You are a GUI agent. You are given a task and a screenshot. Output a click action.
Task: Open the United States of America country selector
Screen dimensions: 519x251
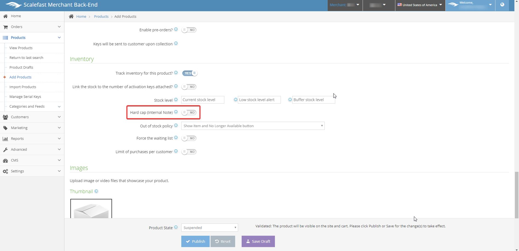[x=420, y=5]
